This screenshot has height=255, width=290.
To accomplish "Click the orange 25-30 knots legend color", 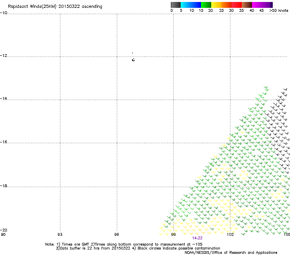I will point(227,5).
